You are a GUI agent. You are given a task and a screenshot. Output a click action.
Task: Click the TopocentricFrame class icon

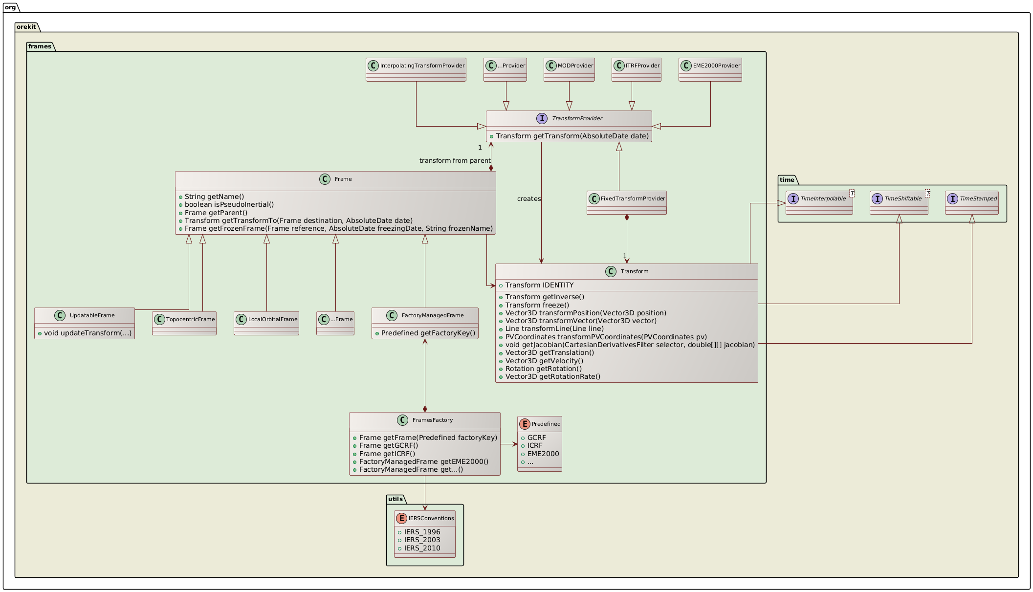coord(160,319)
